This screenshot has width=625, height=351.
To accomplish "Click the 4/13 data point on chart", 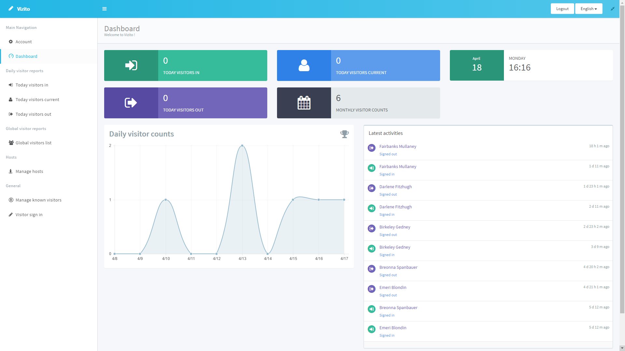I will [x=242, y=146].
